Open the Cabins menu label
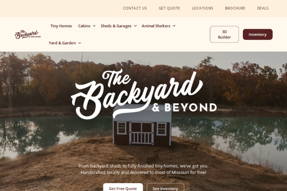The image size is (287, 191). pos(84,26)
